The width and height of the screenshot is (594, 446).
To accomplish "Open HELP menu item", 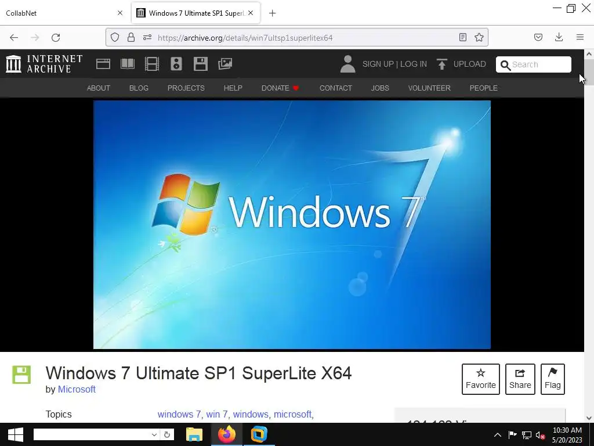I will 233,88.
